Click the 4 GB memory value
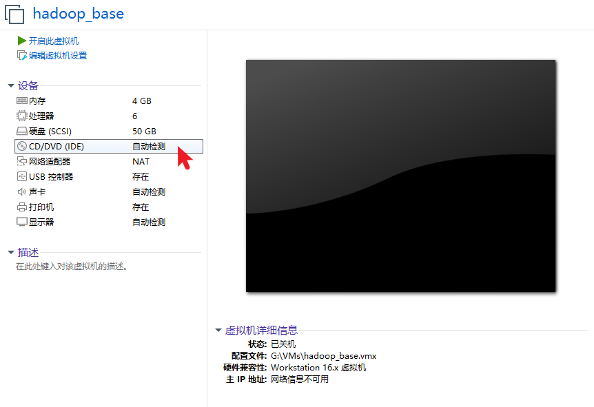 [x=142, y=101]
